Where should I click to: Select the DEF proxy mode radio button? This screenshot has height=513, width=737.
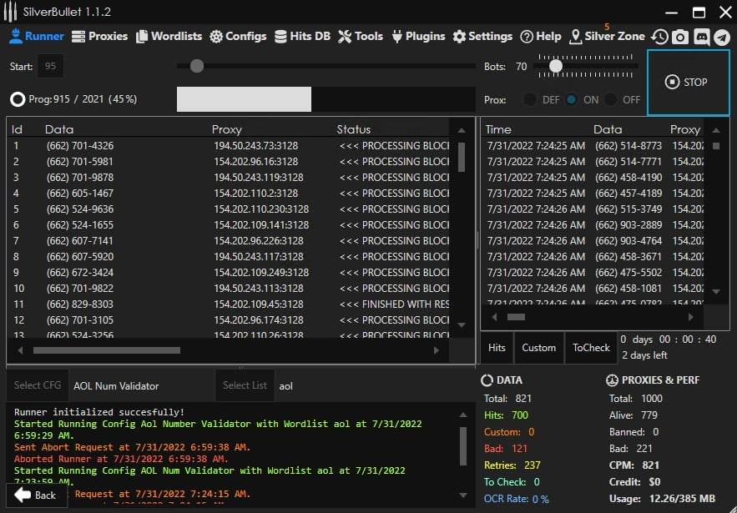coord(530,99)
